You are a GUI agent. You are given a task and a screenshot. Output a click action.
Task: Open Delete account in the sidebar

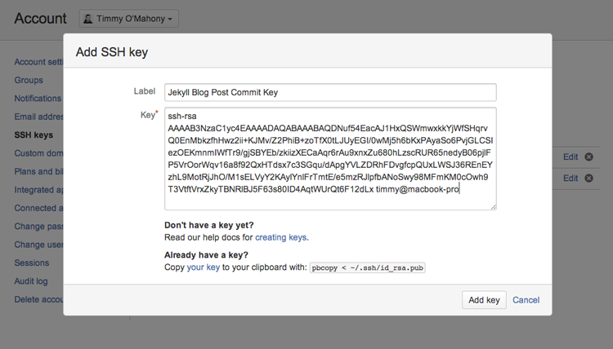pos(38,299)
